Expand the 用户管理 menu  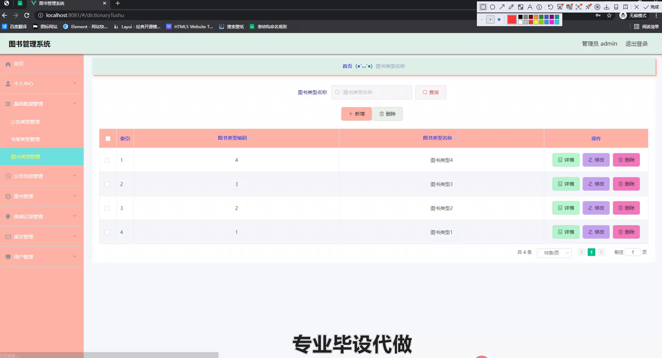[42, 257]
